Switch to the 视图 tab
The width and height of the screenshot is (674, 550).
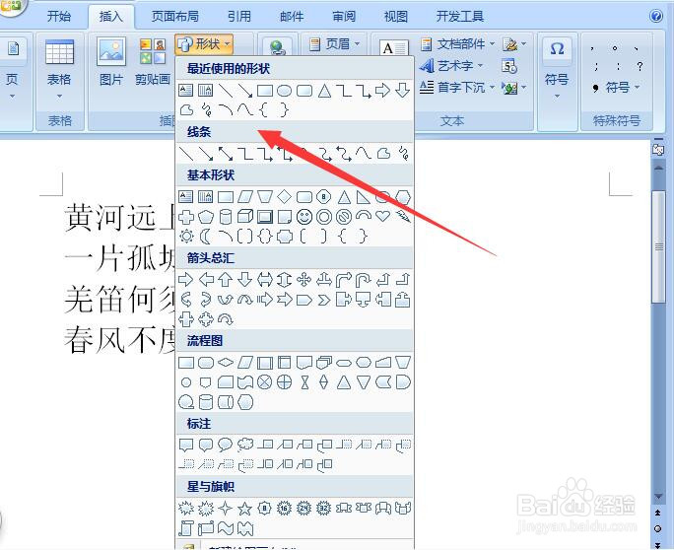[395, 17]
